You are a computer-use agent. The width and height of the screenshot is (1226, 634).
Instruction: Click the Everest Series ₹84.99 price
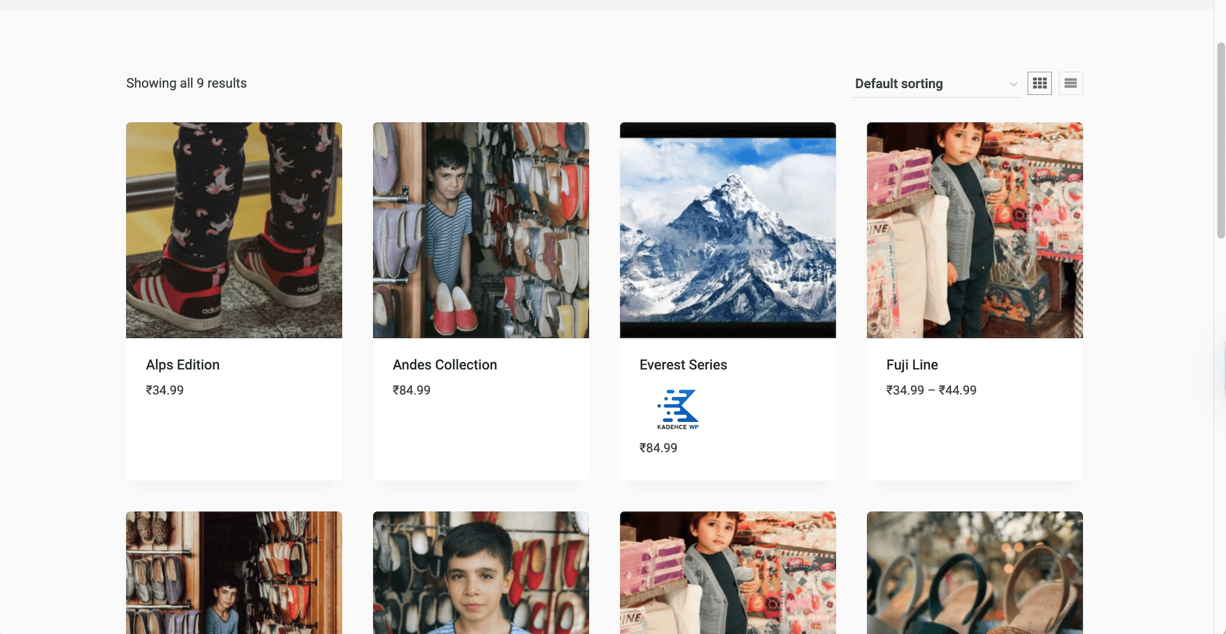pyautogui.click(x=658, y=448)
